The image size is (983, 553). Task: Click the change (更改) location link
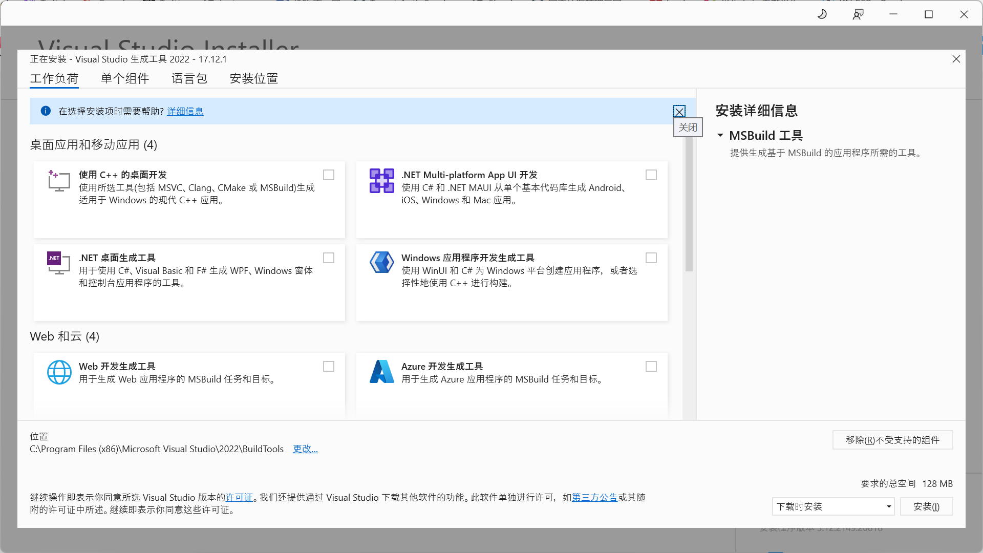click(x=305, y=449)
